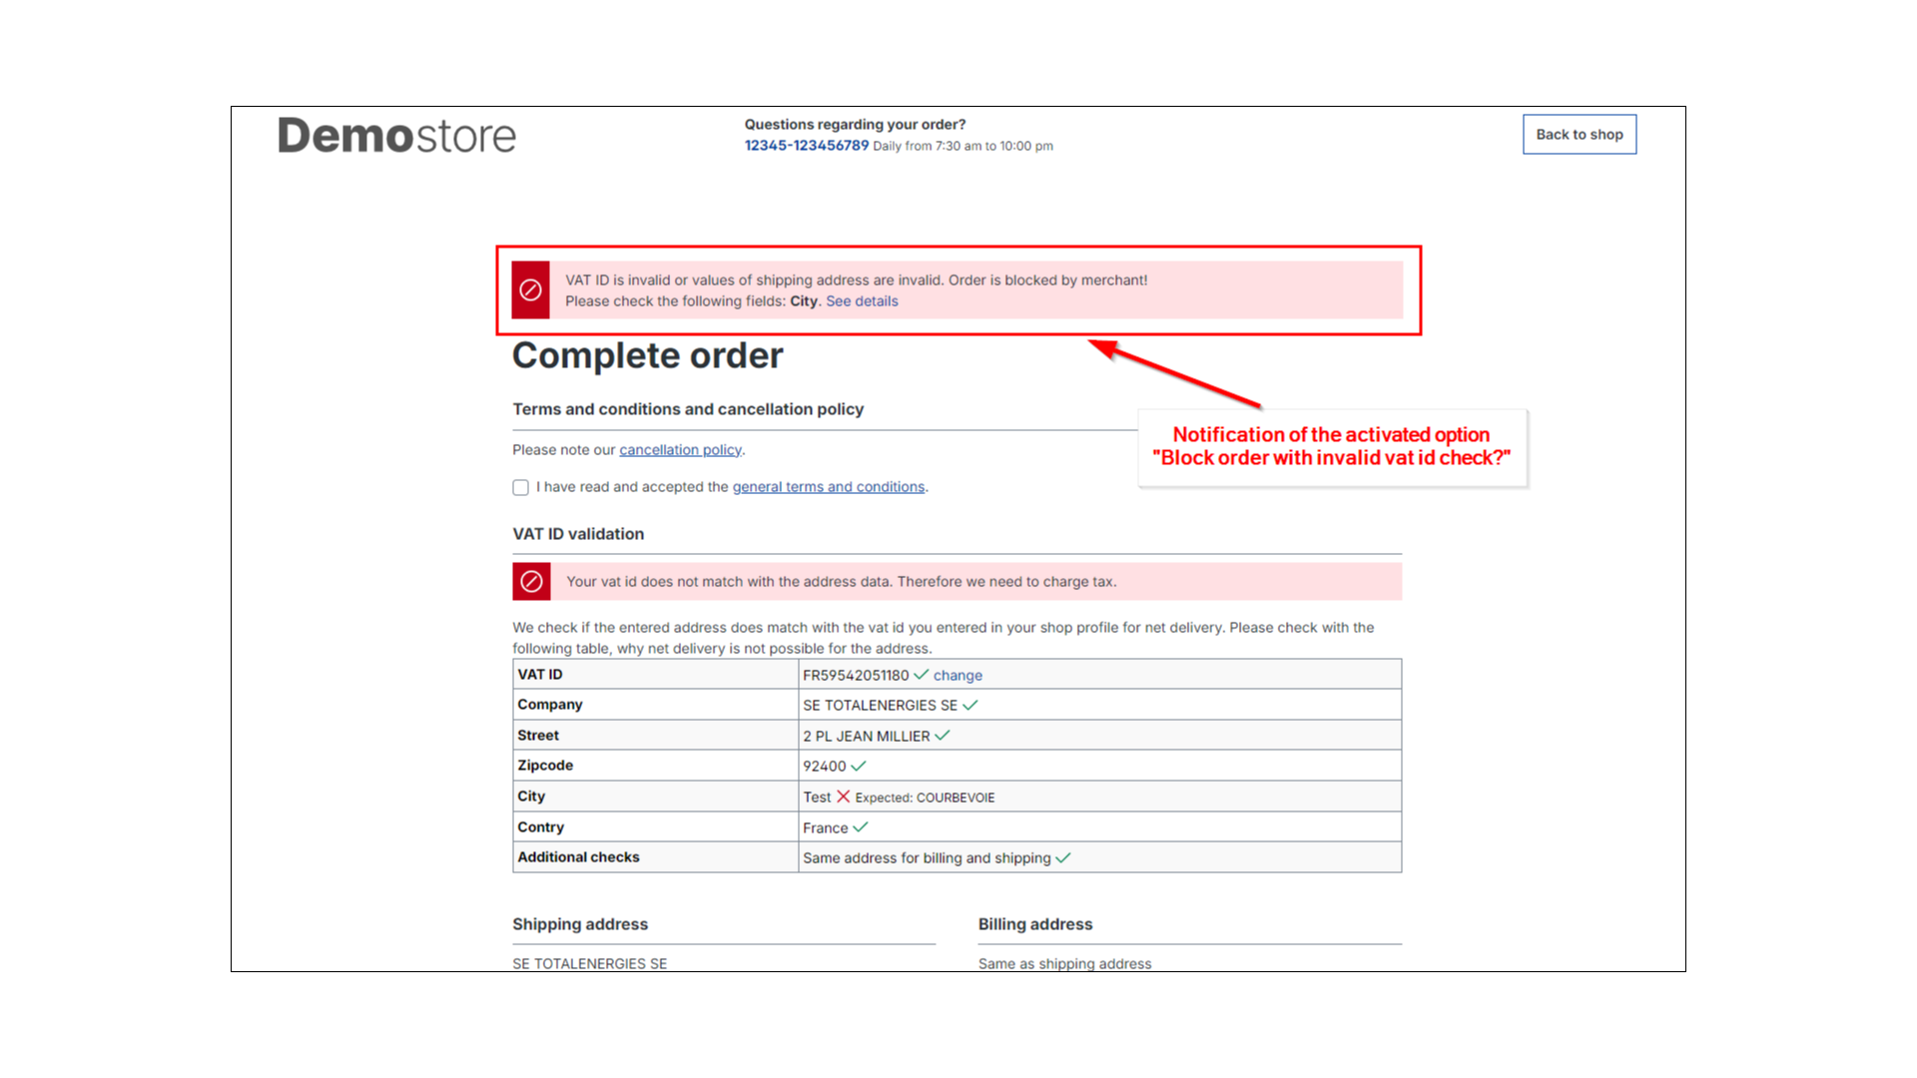Click the checkmark beside zipcode 92400
Image resolution: width=1917 pixels, height=1078 pixels.
[859, 767]
